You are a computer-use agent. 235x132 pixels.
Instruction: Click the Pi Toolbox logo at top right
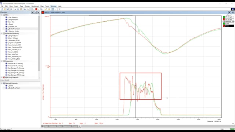(233, 9)
